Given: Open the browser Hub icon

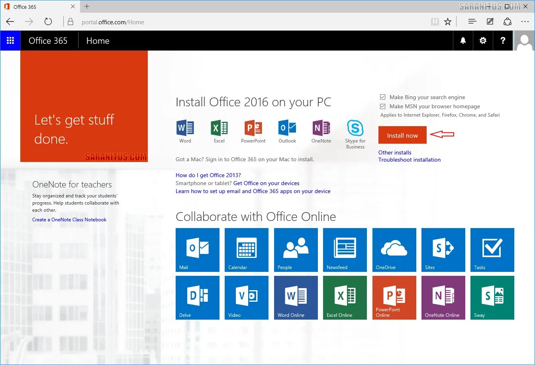Looking at the screenshot, I should pyautogui.click(x=472, y=22).
